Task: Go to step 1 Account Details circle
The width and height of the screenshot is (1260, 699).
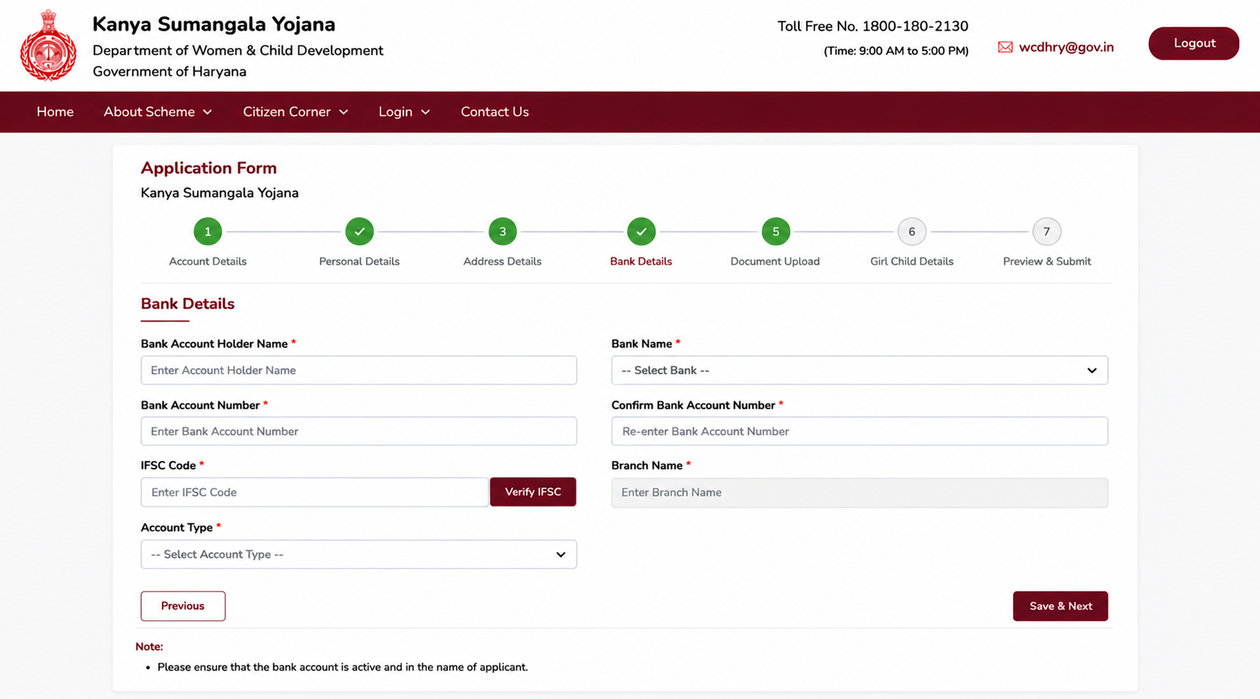Action: (x=207, y=231)
